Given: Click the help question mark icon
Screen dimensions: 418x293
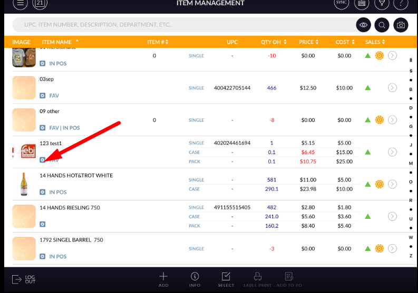Looking at the screenshot, I should pos(401,3).
